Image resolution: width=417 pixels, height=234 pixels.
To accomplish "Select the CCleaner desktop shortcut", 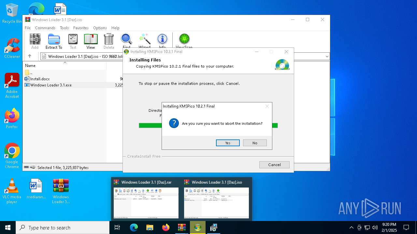I will [12, 48].
